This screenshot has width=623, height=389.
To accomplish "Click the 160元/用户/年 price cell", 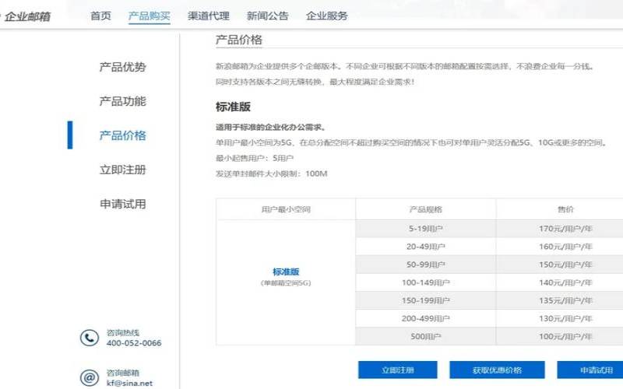I will coord(560,247).
